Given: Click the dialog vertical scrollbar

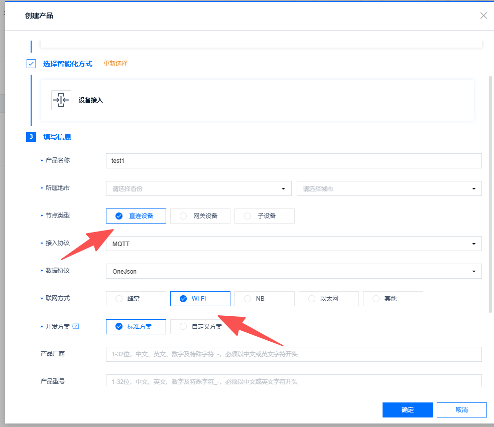Looking at the screenshot, I should [x=490, y=194].
